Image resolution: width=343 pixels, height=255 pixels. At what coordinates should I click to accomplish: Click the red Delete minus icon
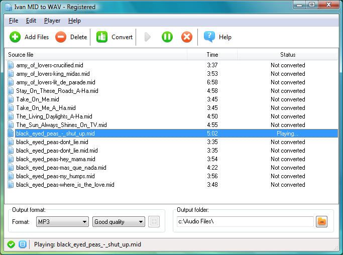[x=61, y=37]
